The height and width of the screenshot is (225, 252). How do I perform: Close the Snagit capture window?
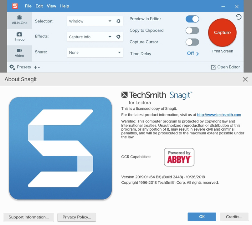point(237,7)
